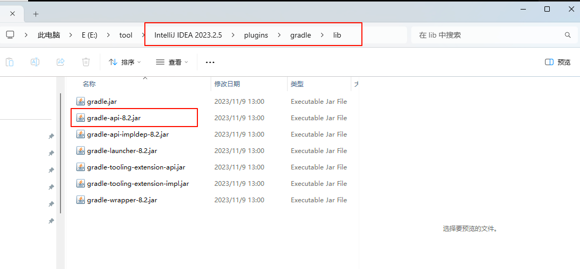Sort by 修改日期 column header
The image size is (580, 269).
pos(227,84)
